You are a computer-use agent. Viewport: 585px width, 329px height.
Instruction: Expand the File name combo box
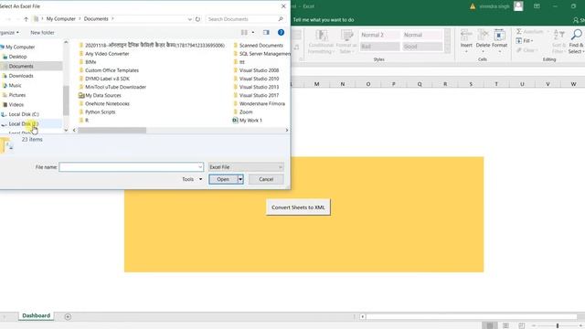(x=200, y=167)
